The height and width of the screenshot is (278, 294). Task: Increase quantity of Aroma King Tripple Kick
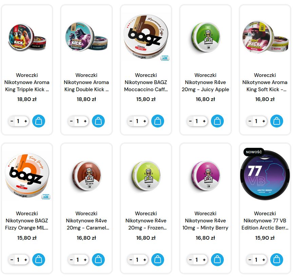coord(26,121)
